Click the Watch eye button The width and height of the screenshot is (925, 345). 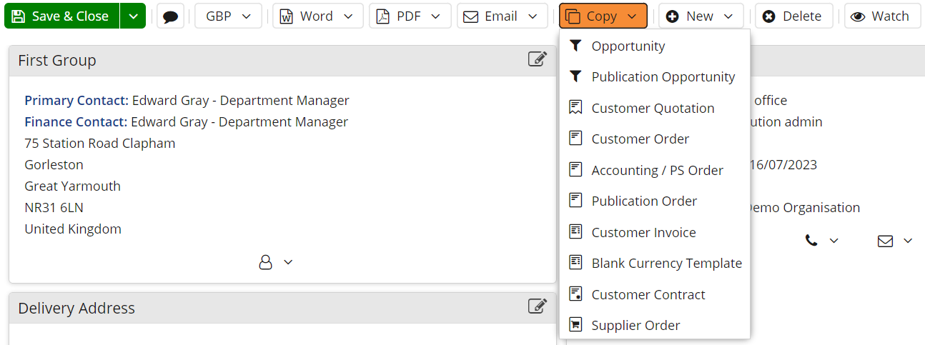[x=881, y=16]
